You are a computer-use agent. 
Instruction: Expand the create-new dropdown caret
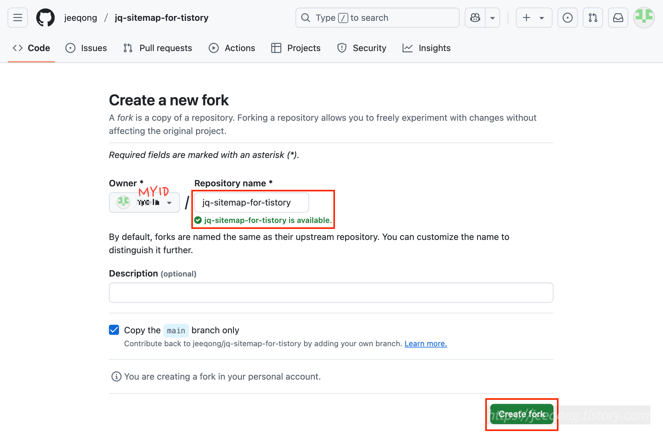coord(542,18)
